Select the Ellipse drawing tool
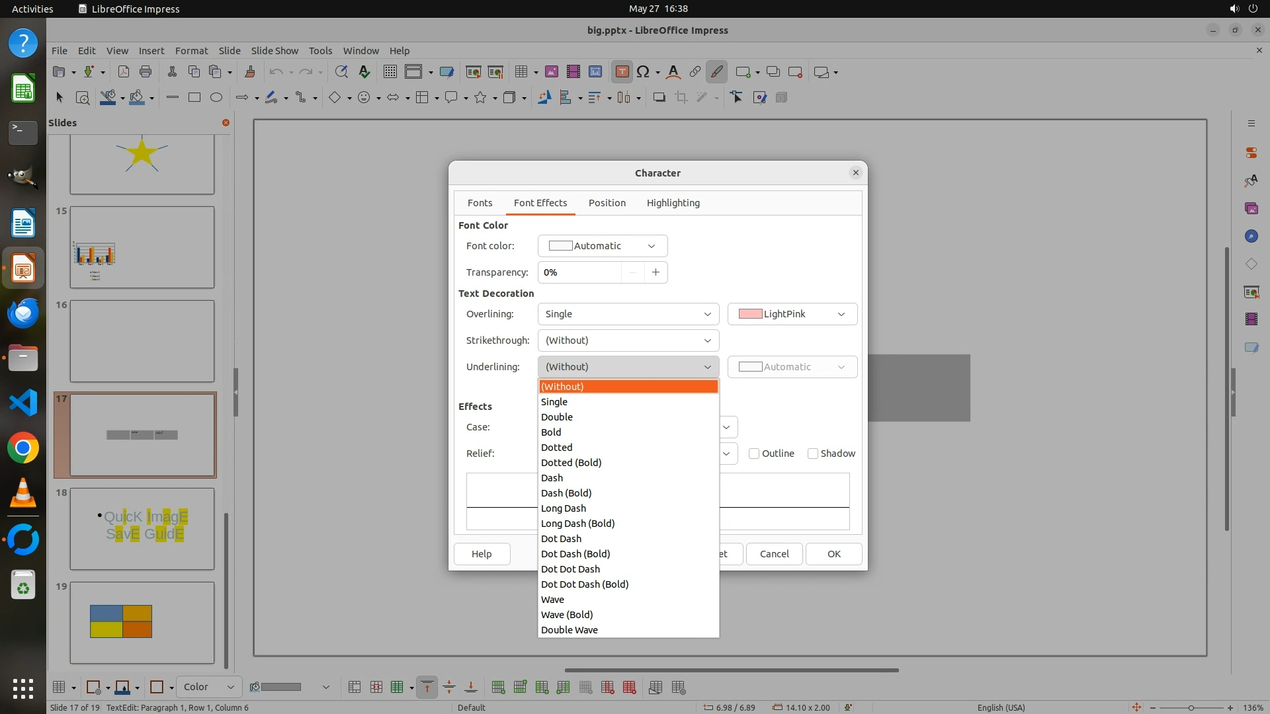The image size is (1270, 714). point(216,98)
